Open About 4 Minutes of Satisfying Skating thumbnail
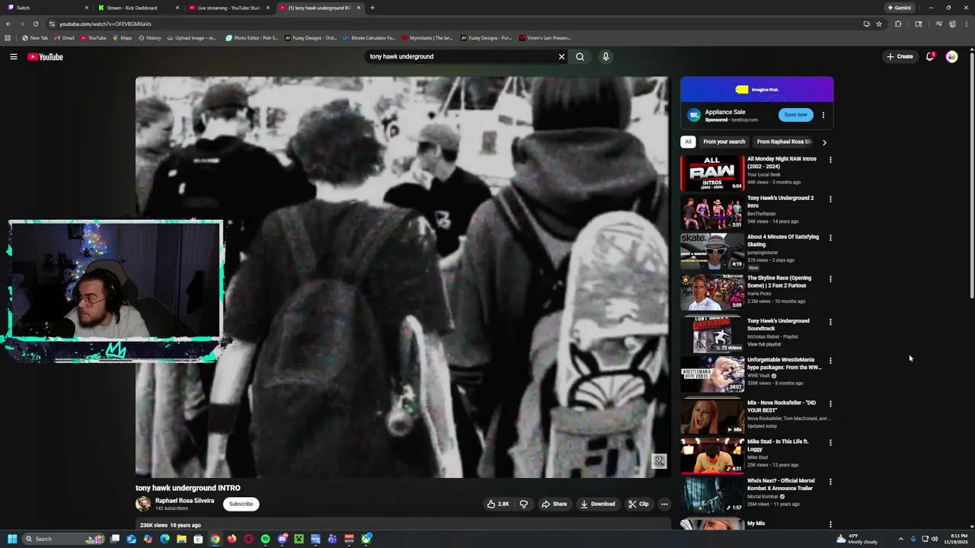975x548 pixels. pos(712,251)
